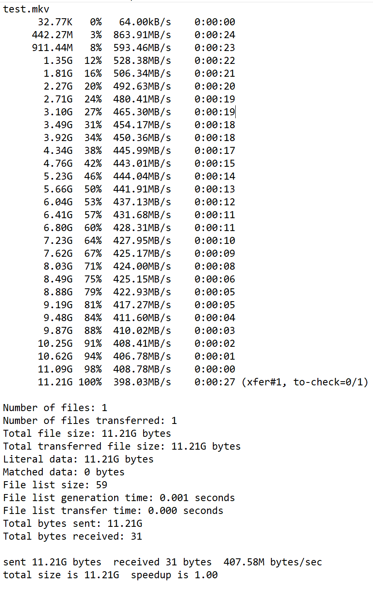Click the 'File list transfer time' line
373x599 pixels.
click(x=113, y=511)
